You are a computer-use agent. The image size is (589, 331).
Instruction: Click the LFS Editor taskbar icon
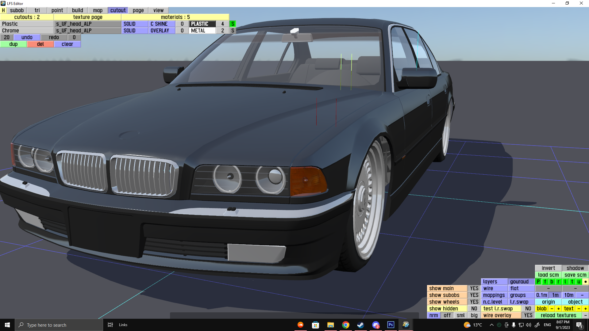coord(406,325)
